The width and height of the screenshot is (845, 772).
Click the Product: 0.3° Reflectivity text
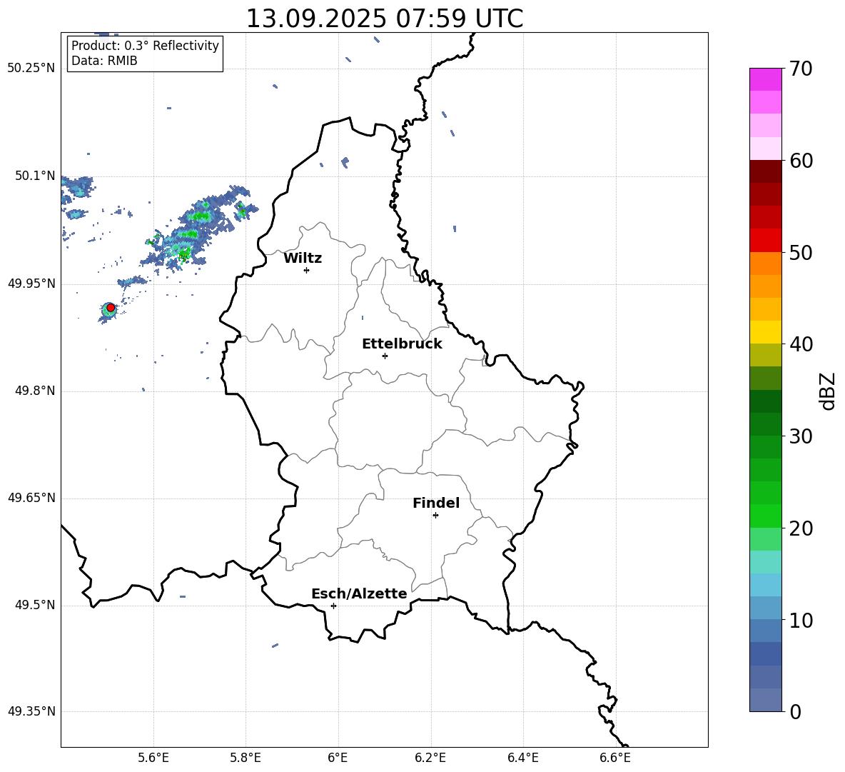tap(145, 46)
